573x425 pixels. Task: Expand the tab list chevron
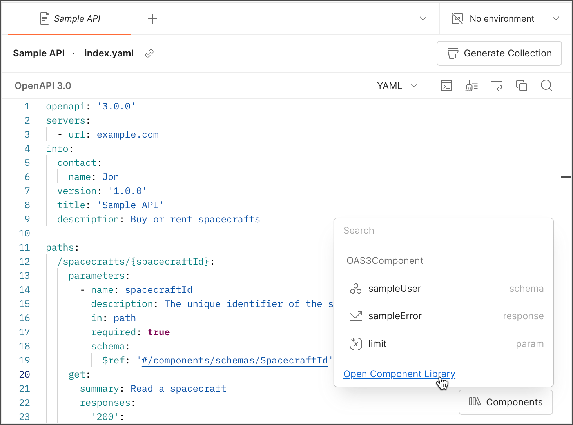pos(423,18)
